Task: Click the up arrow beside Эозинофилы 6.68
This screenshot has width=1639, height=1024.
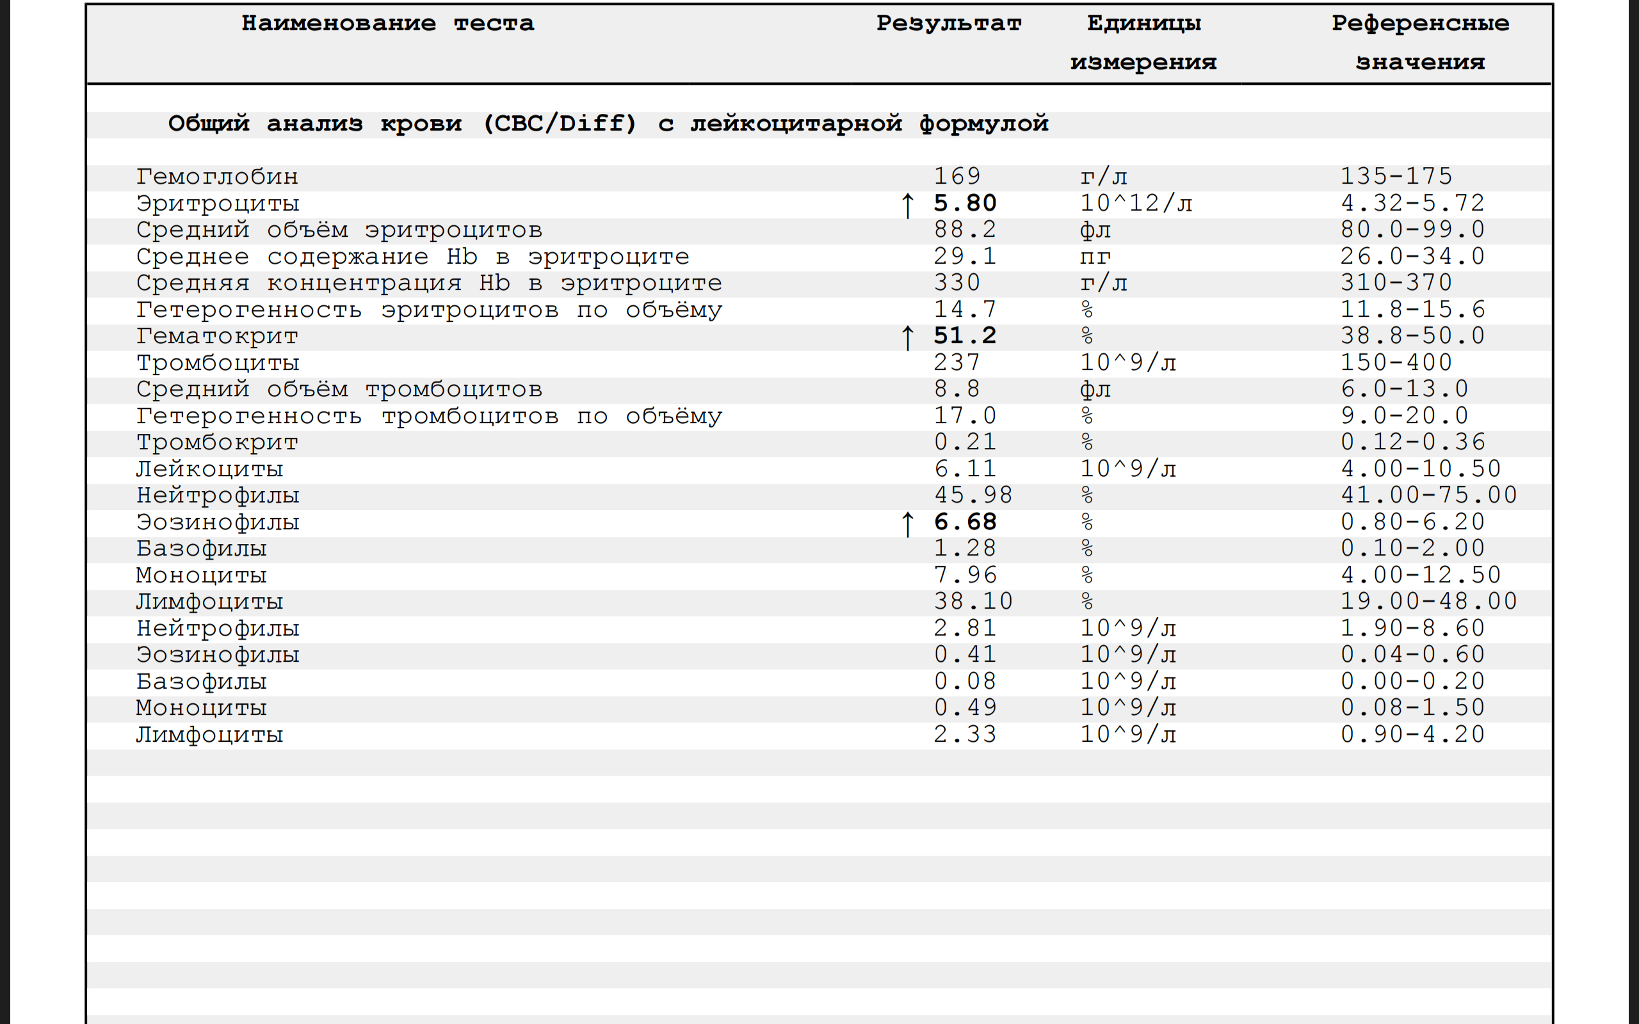Action: coord(908,524)
